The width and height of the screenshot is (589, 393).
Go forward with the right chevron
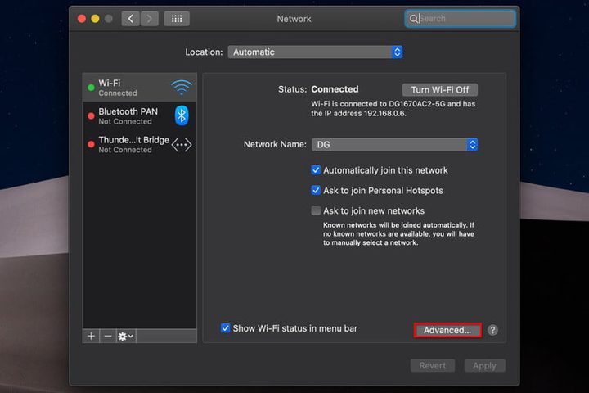point(148,19)
